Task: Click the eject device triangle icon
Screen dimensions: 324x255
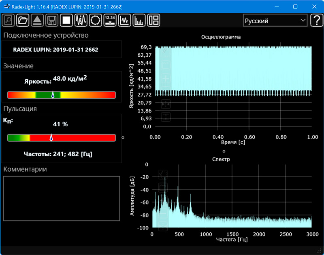Action: click(37, 20)
